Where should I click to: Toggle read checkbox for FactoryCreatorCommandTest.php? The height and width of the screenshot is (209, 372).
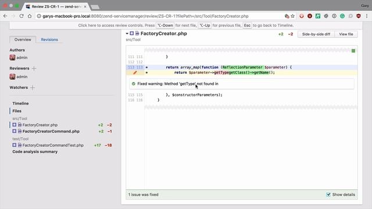pyautogui.click(x=15, y=145)
